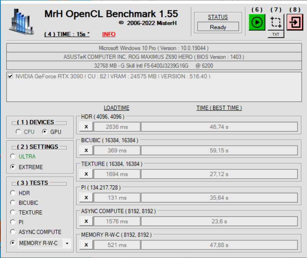This screenshot has width=307, height=258.
Task: Select the CPU device radio button
Action: (18, 132)
